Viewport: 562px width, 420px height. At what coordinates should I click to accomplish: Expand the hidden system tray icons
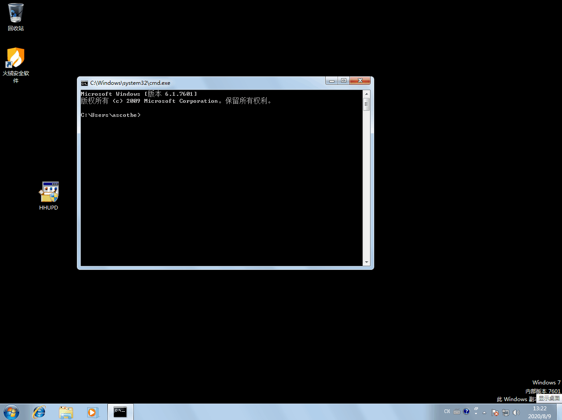(x=485, y=413)
